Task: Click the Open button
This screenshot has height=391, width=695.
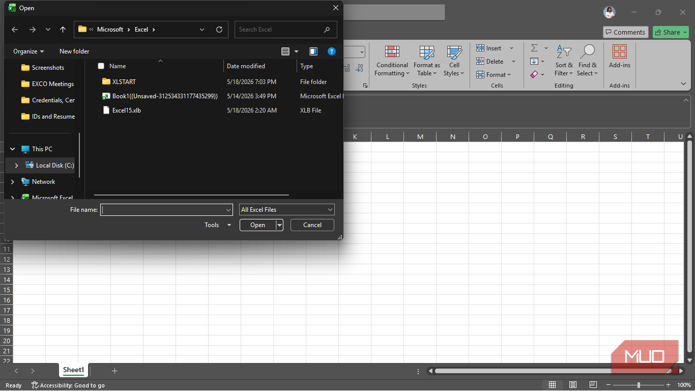Action: [258, 225]
